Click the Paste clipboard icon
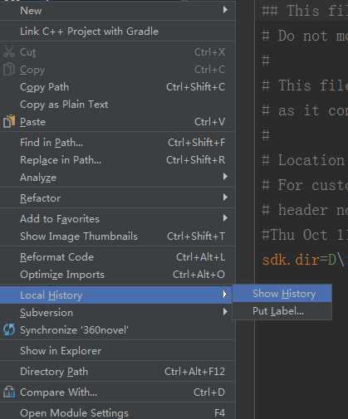 click(x=9, y=121)
